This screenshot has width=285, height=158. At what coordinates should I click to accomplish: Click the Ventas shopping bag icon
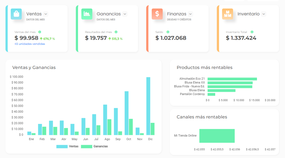coord(16,14)
